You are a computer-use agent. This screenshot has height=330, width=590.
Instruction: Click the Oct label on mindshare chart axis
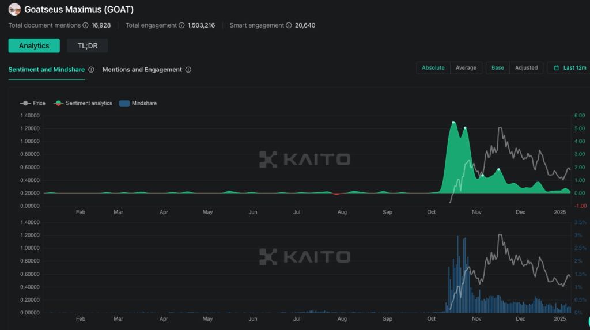[431, 318]
